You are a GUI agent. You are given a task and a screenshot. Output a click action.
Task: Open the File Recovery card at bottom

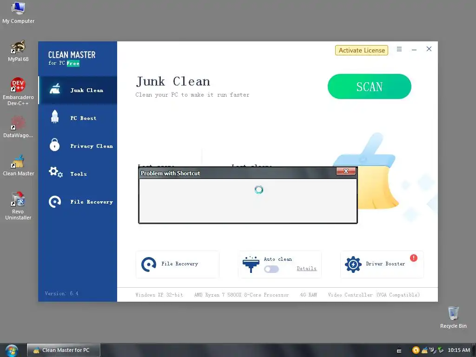(x=177, y=264)
